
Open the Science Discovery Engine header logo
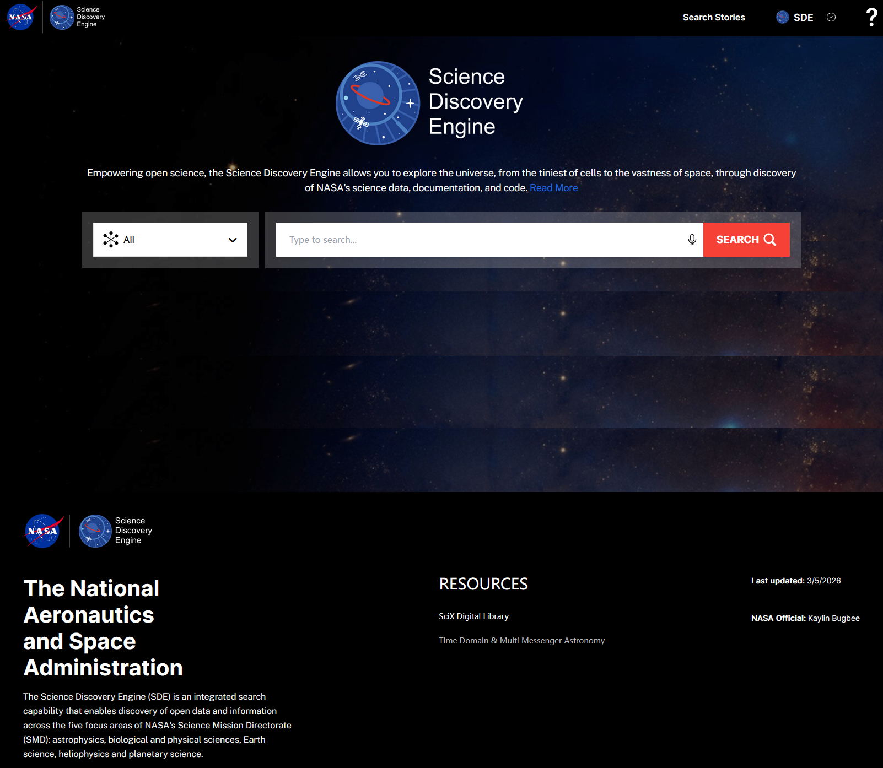[77, 17]
